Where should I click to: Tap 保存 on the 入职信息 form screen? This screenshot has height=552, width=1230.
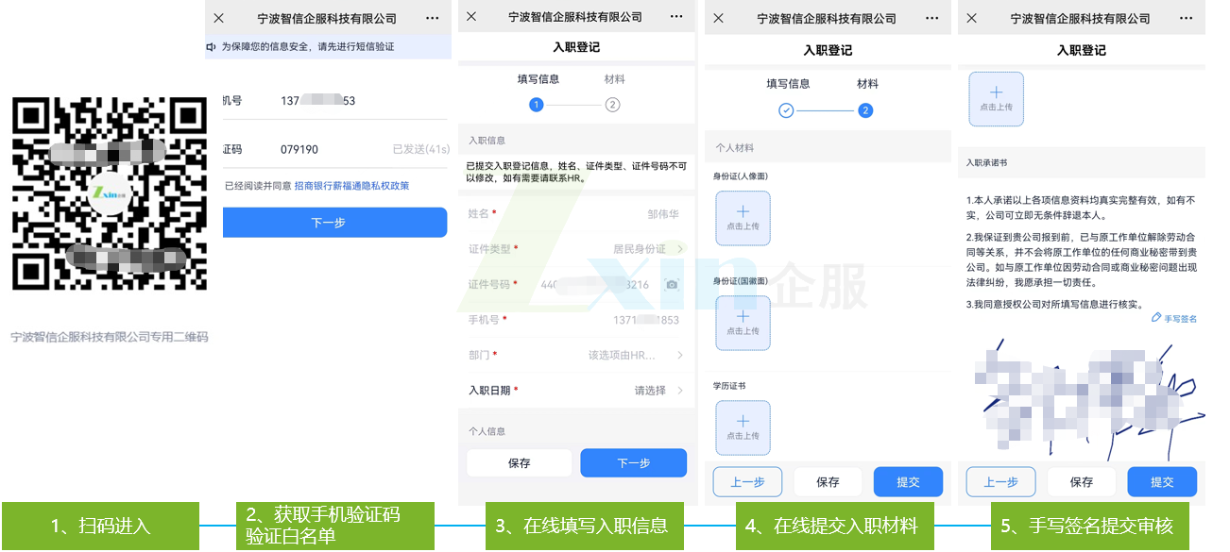(x=520, y=463)
